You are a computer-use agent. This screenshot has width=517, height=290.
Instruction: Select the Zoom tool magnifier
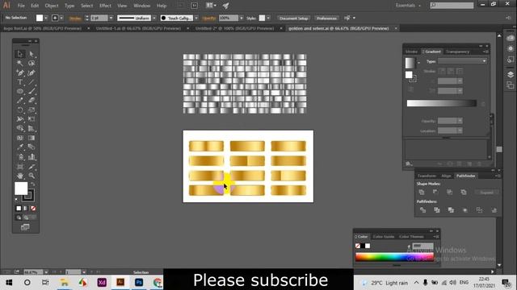tap(32, 176)
